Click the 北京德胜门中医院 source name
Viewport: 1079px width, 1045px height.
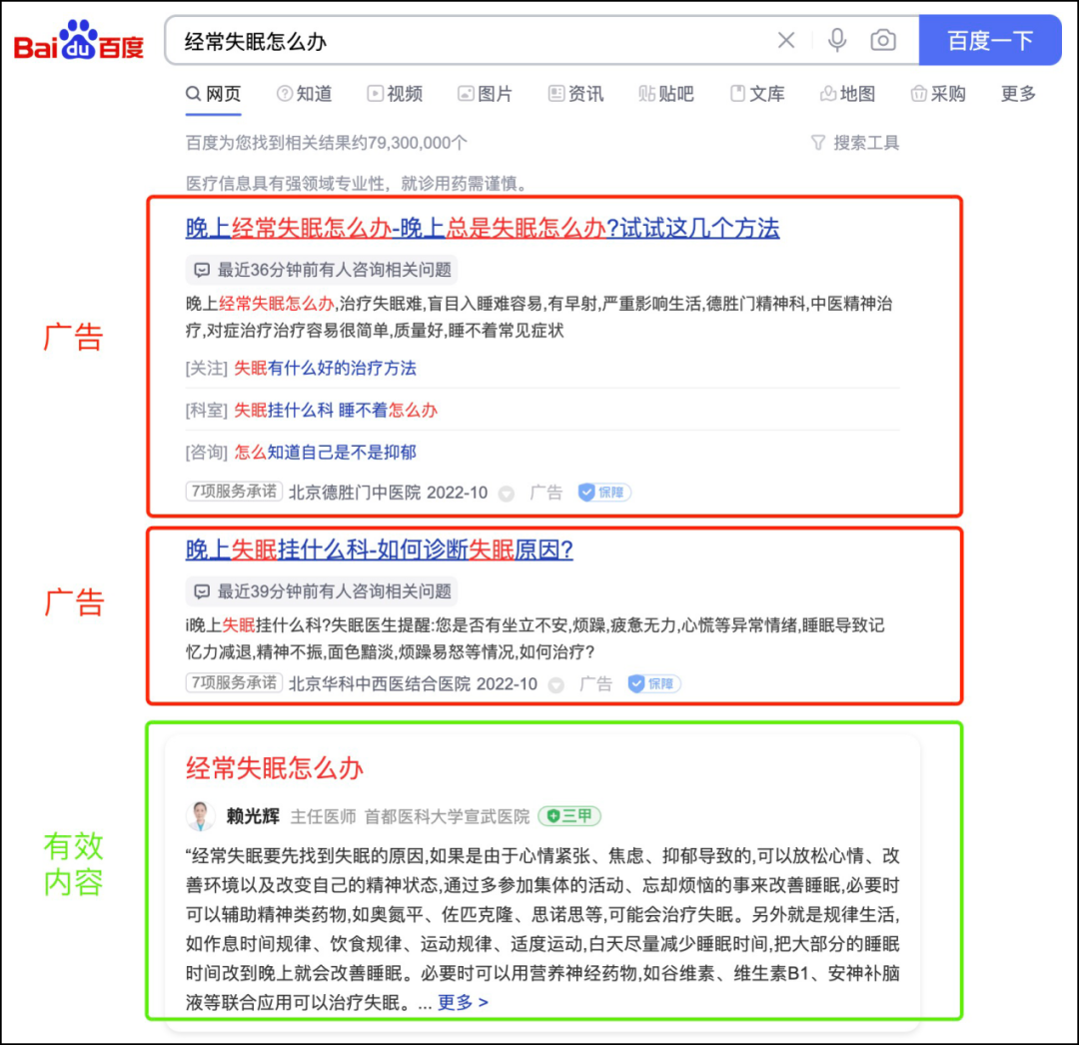(x=355, y=493)
